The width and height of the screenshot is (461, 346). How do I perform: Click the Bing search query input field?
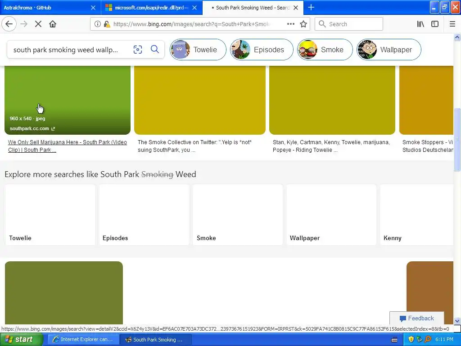69,50
